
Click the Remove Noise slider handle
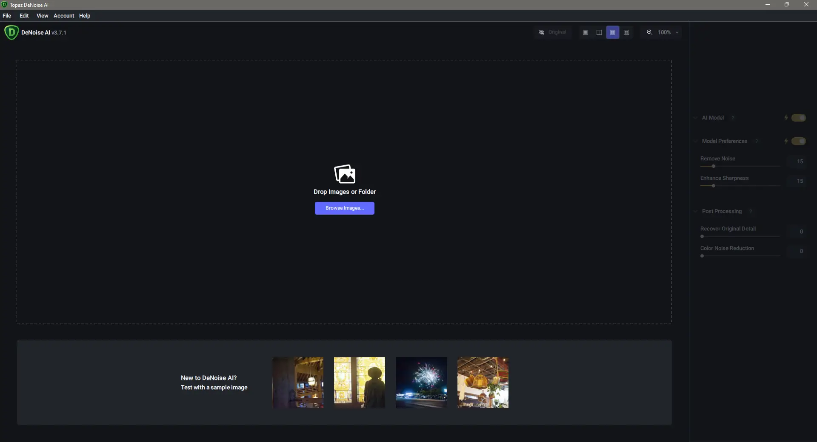pos(714,166)
